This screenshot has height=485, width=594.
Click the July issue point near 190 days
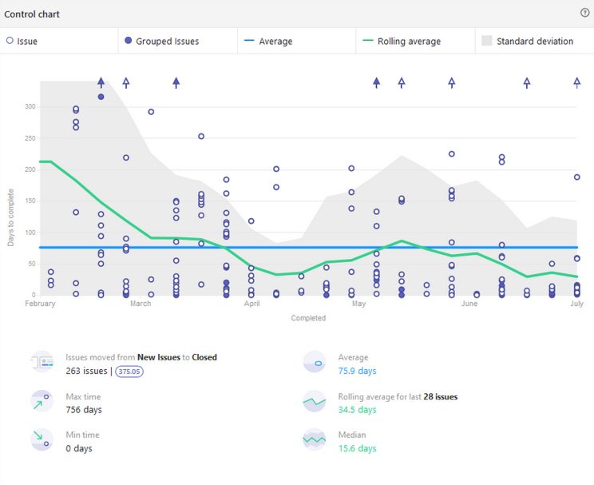577,177
